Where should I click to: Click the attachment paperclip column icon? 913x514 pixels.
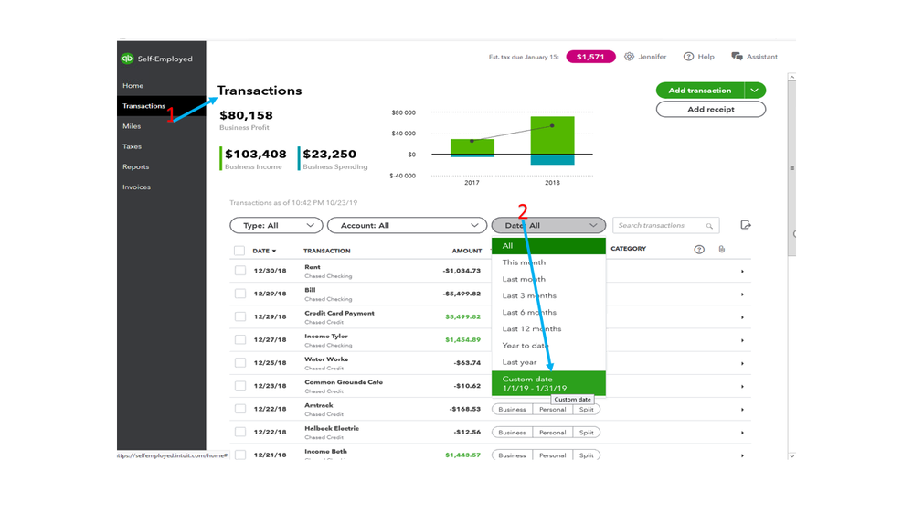point(721,250)
